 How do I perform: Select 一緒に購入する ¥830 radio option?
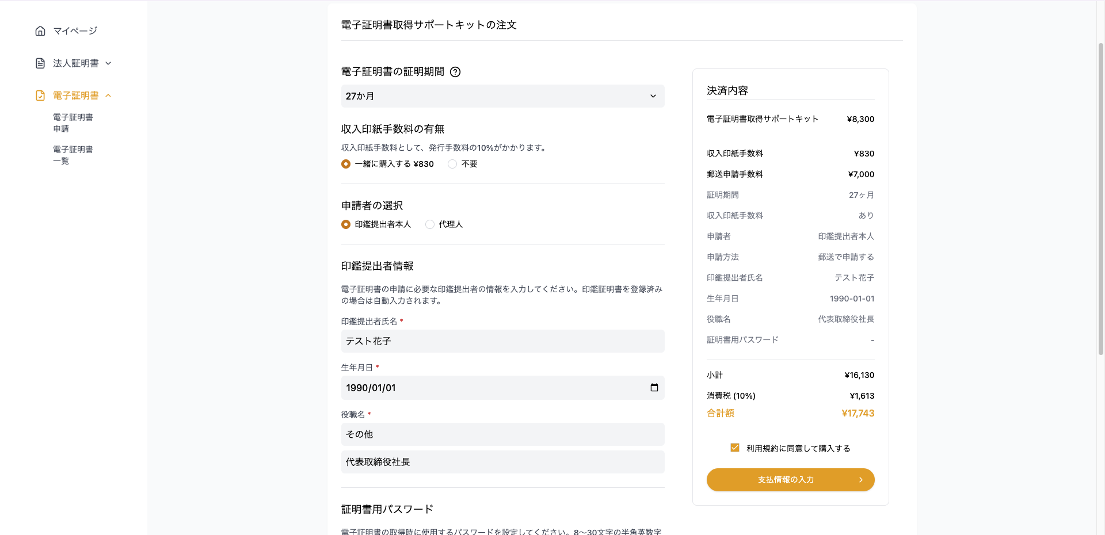pyautogui.click(x=346, y=164)
